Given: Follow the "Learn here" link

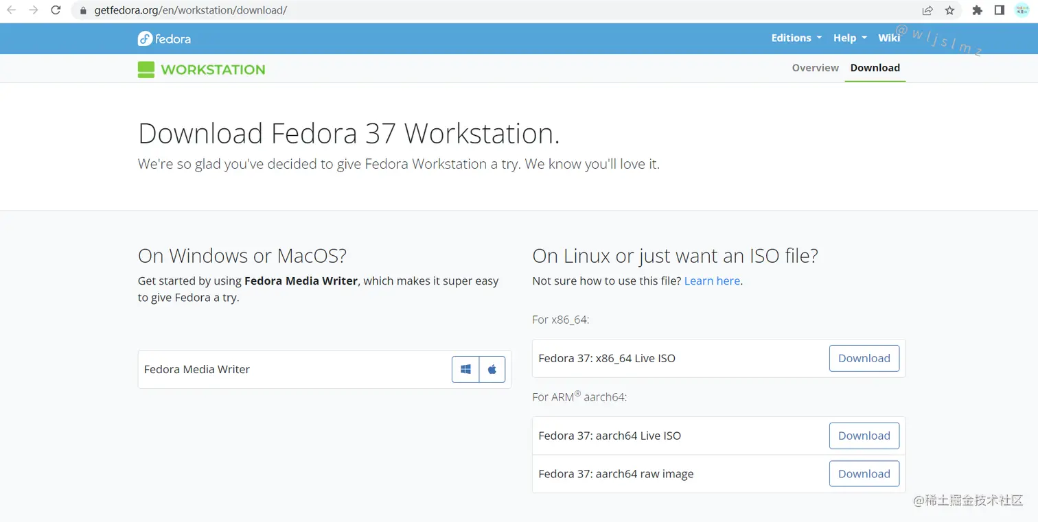Looking at the screenshot, I should tap(712, 281).
